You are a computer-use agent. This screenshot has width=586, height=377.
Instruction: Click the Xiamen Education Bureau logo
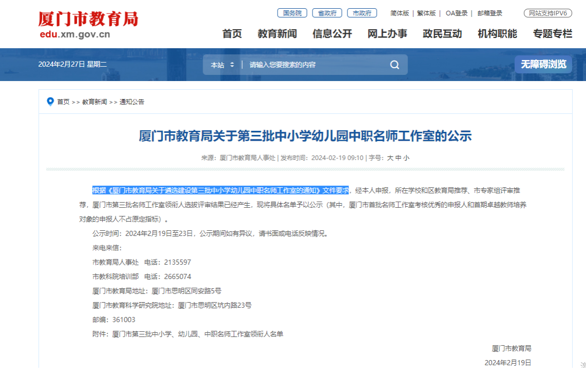(x=88, y=19)
